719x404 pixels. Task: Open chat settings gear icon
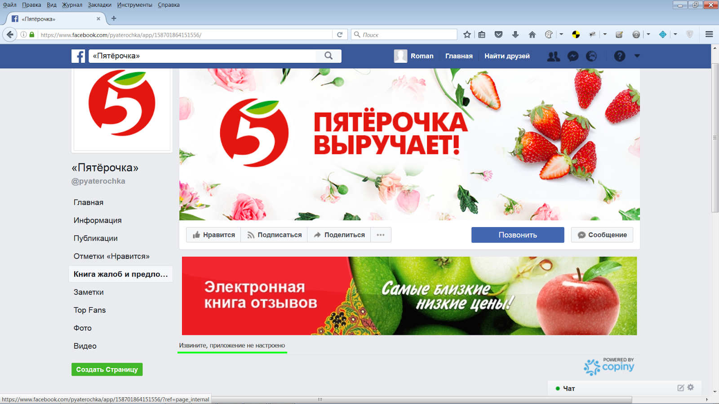[x=691, y=387]
